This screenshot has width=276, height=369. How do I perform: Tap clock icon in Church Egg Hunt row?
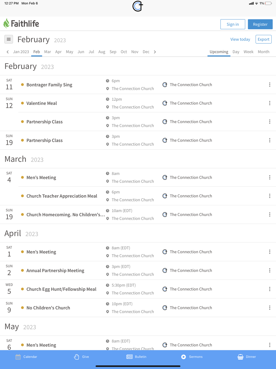tap(108, 285)
